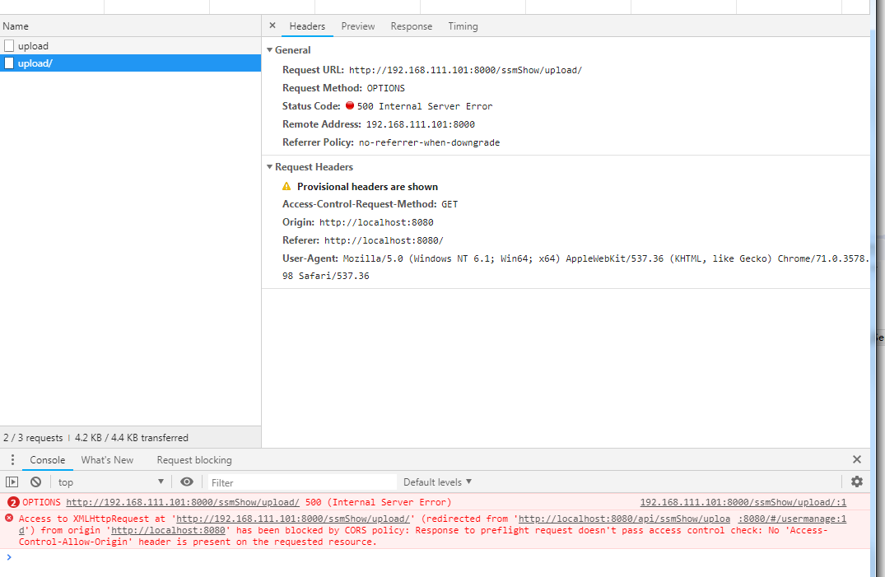Collapse the Request Headers section
This screenshot has width=885, height=577.
click(270, 166)
